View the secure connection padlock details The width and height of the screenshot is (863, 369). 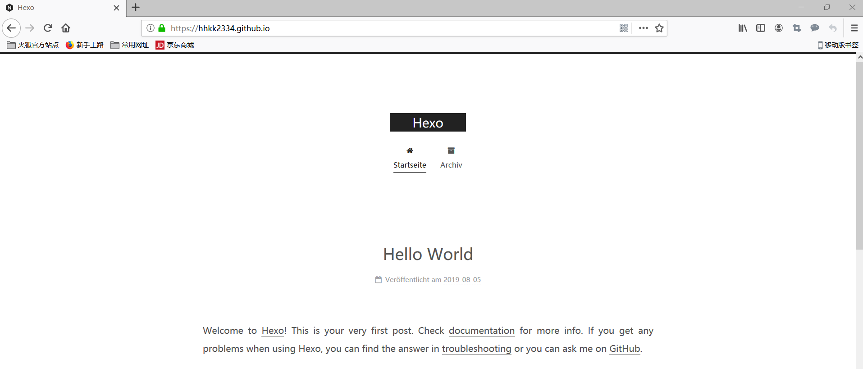pyautogui.click(x=162, y=28)
